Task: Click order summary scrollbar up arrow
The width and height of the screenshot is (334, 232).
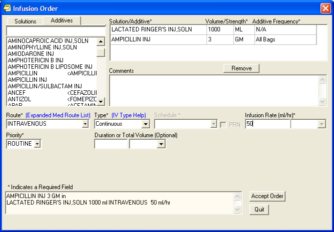Action: point(237,196)
